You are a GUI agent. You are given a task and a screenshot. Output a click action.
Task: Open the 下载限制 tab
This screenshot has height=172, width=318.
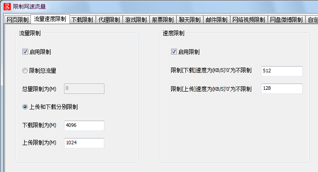tap(82, 20)
